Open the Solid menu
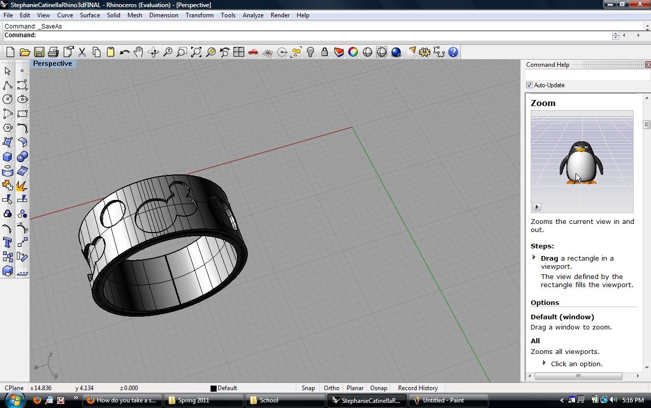The image size is (651, 408). click(x=113, y=15)
